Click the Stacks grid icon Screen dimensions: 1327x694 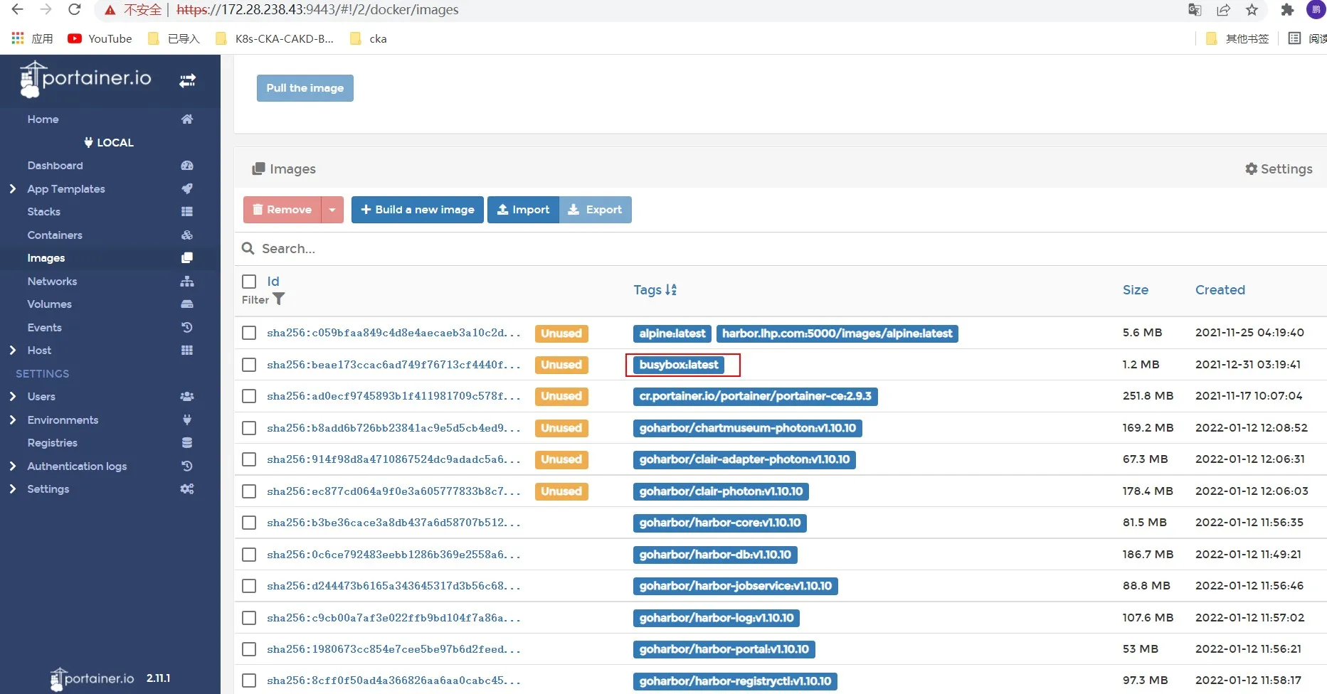coord(187,211)
